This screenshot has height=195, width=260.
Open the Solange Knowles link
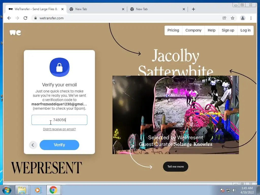click(193, 144)
